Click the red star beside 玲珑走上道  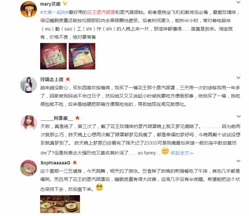68,79
